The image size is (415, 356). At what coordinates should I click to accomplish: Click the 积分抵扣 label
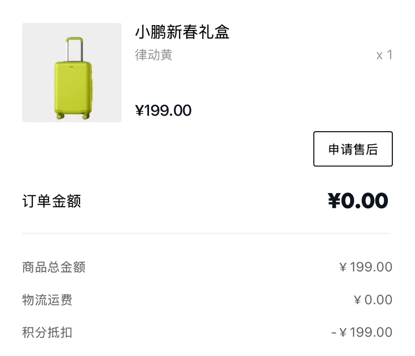pos(47,332)
